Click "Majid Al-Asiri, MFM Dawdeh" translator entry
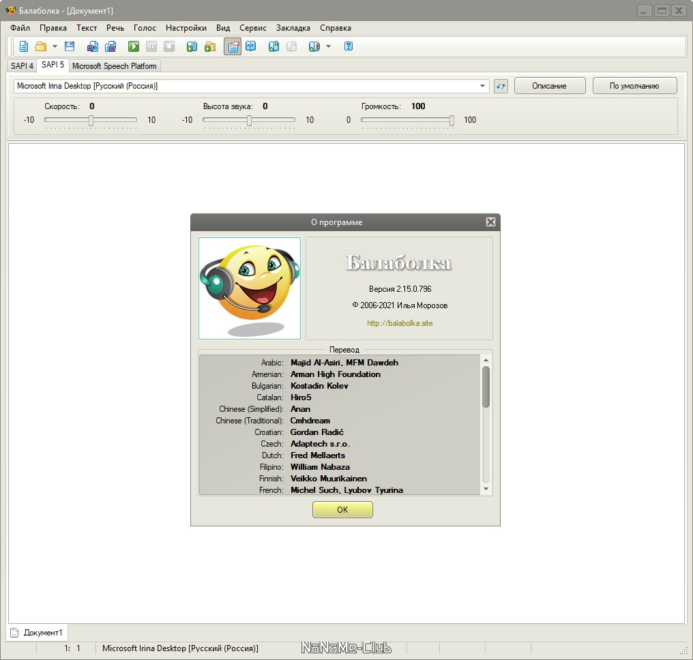Viewport: 693px width, 660px height. click(x=344, y=363)
